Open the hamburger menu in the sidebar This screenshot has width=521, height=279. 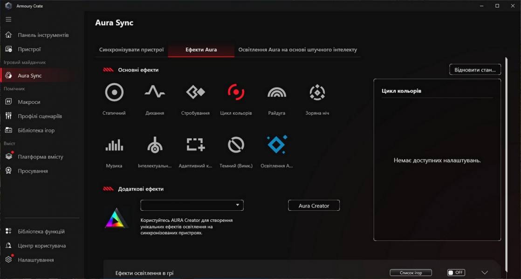(x=9, y=20)
